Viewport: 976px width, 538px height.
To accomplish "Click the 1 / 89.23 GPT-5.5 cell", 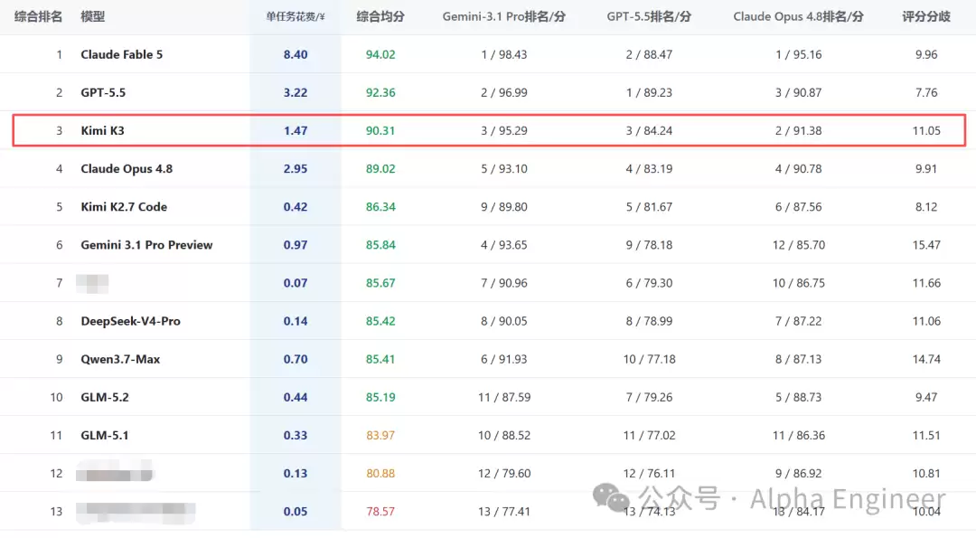I will coord(649,93).
